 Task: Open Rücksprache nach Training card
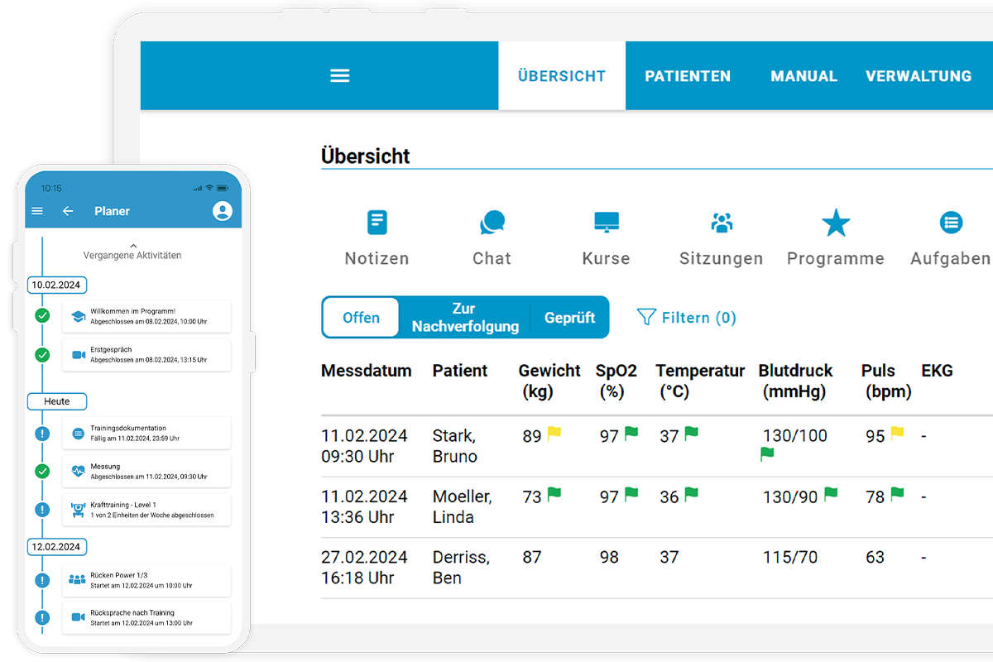(146, 617)
